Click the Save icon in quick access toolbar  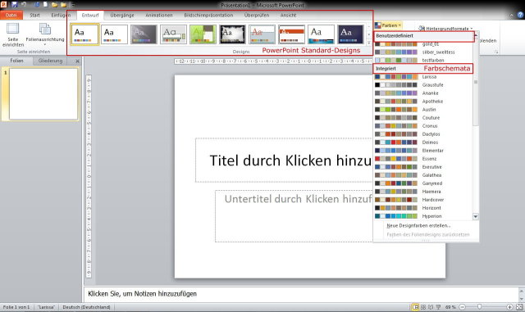click(x=15, y=5)
